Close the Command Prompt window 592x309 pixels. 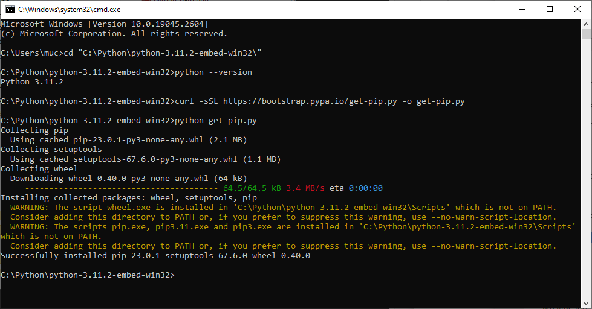point(577,9)
